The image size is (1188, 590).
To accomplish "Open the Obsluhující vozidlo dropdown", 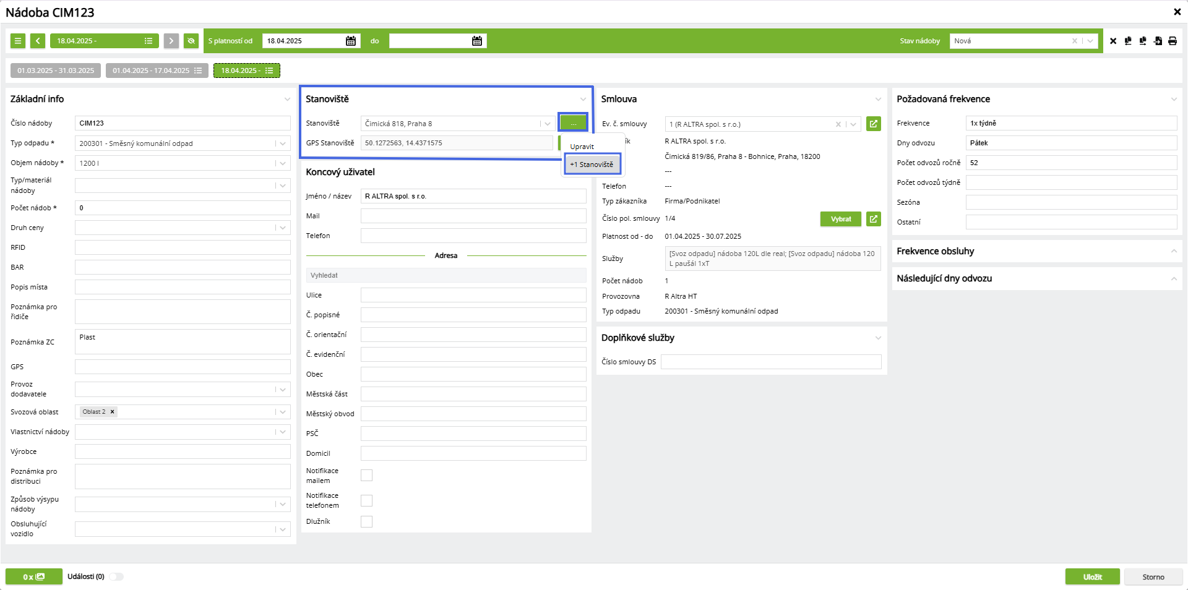I will tap(283, 529).
